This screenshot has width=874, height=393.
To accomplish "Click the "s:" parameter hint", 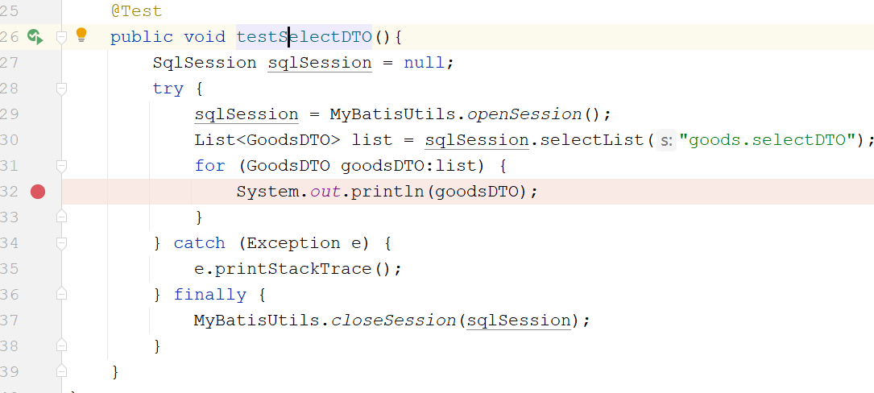I will 666,141.
